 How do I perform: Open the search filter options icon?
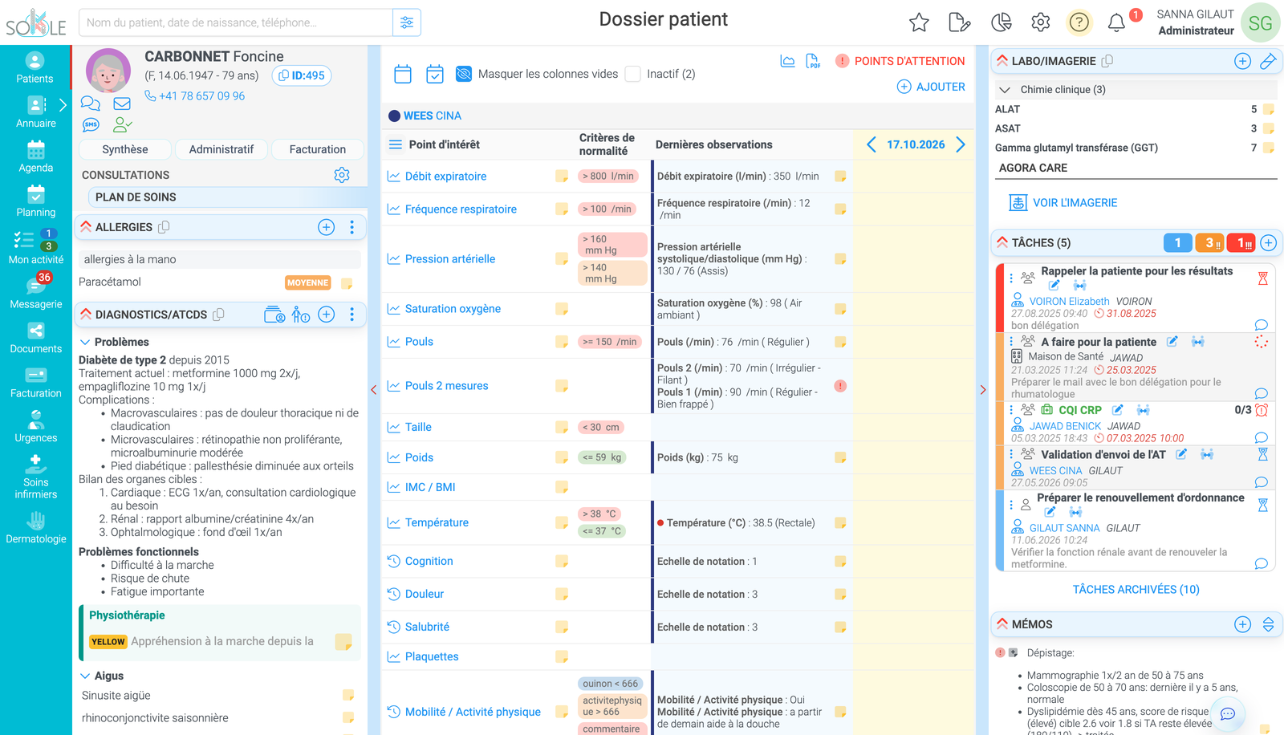(x=407, y=22)
